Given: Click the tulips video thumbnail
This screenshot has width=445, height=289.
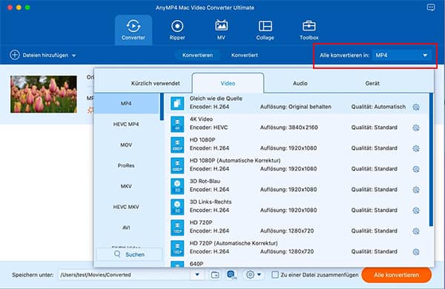Looking at the screenshot, I should [x=44, y=94].
